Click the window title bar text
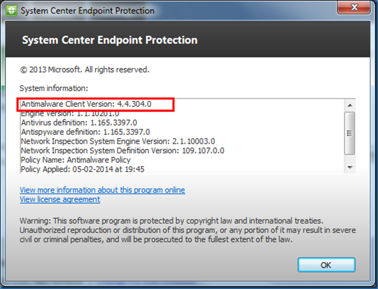This screenshot has width=378, height=289. (x=88, y=11)
